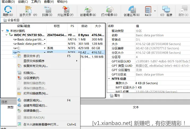This screenshot has width=190, height=129.
Task: Click the 恢复所有文件 menu icon
Action: point(19,66)
